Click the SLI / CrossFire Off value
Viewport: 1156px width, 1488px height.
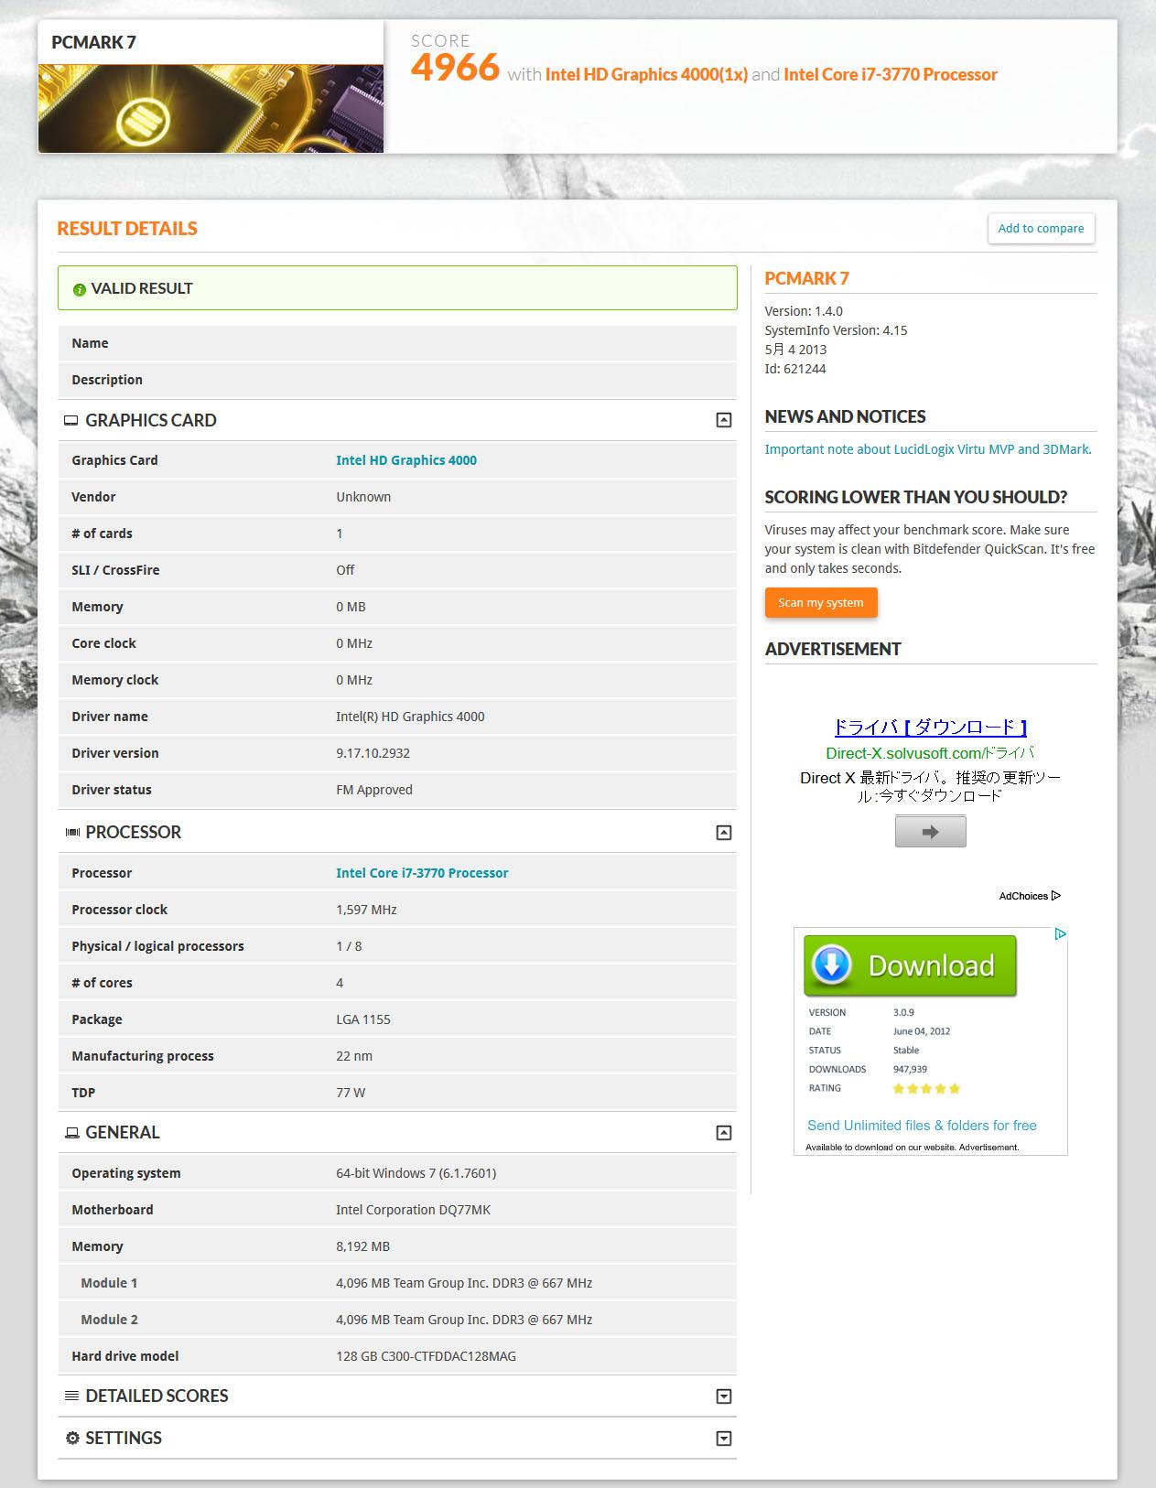(x=345, y=570)
